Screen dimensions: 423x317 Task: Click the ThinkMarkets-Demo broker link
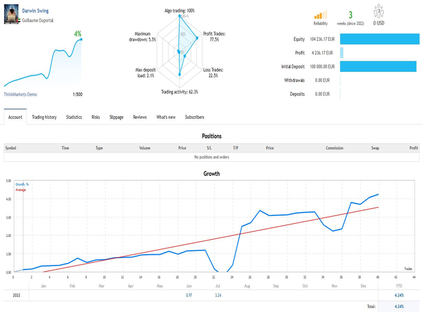point(20,94)
